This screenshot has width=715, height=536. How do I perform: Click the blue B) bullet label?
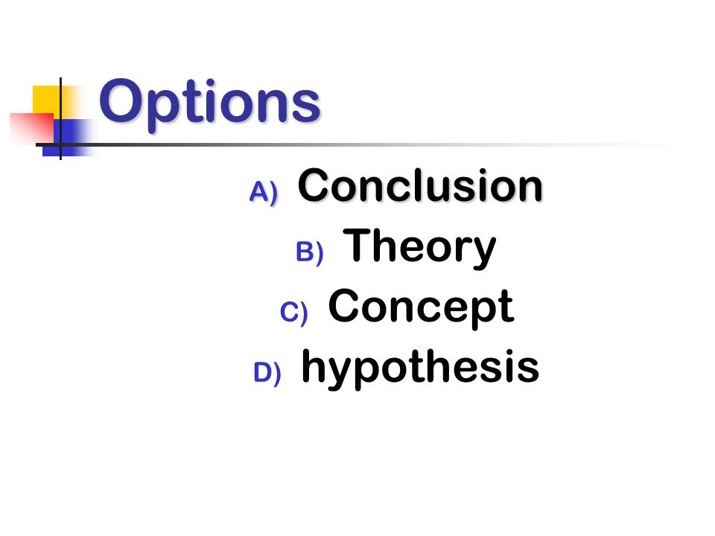310,252
